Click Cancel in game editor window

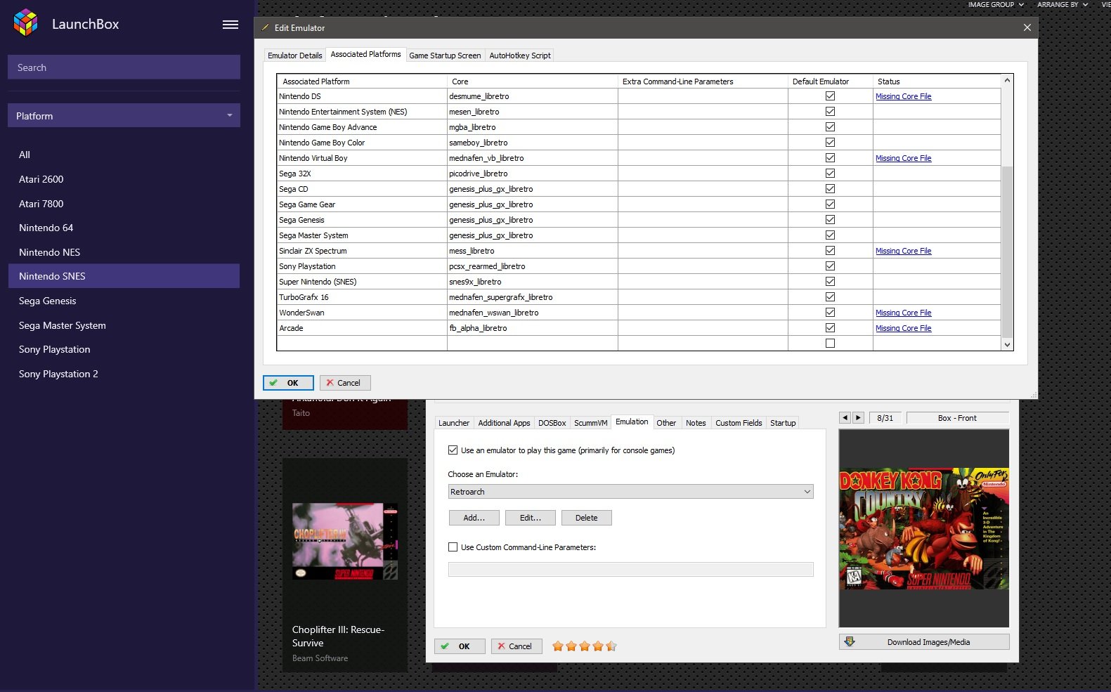click(x=516, y=646)
